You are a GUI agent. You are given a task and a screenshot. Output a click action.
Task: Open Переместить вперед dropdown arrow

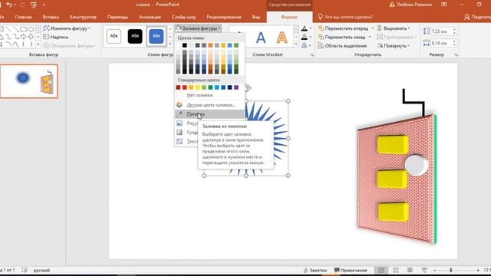pos(372,28)
